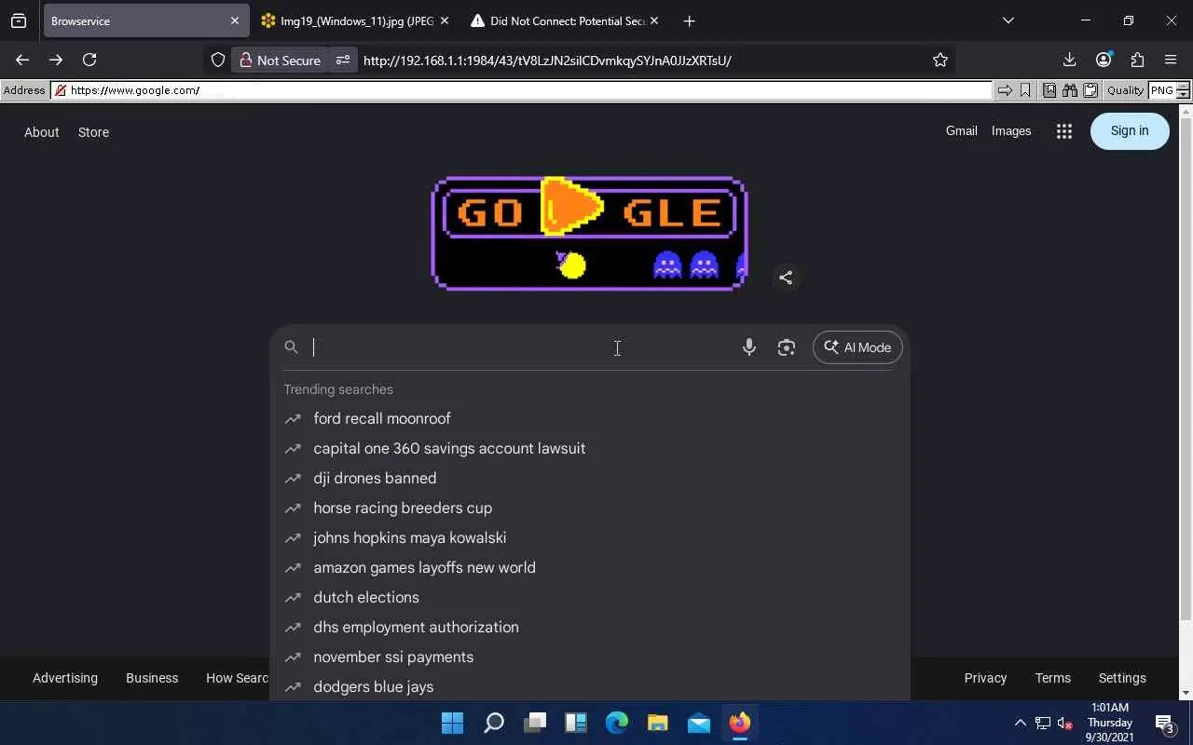Image resolution: width=1193 pixels, height=745 pixels.
Task: Open Microsoft Edge from the taskbar
Action: point(617,723)
